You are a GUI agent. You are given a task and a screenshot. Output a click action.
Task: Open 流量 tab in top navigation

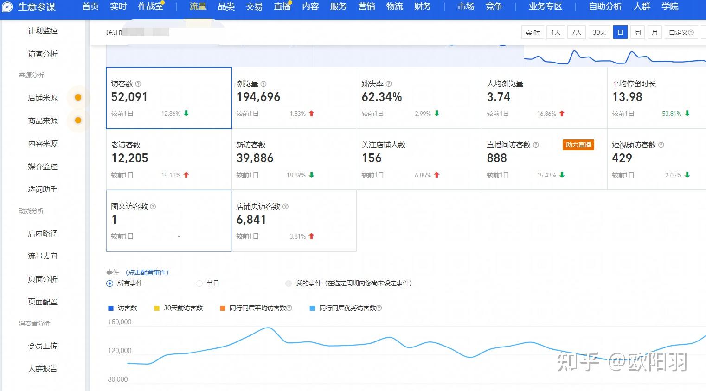[198, 6]
